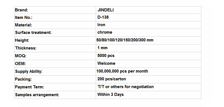The height and width of the screenshot is (107, 224).
Task: Select the 200 pcs/carton value
Action: click(x=111, y=79)
